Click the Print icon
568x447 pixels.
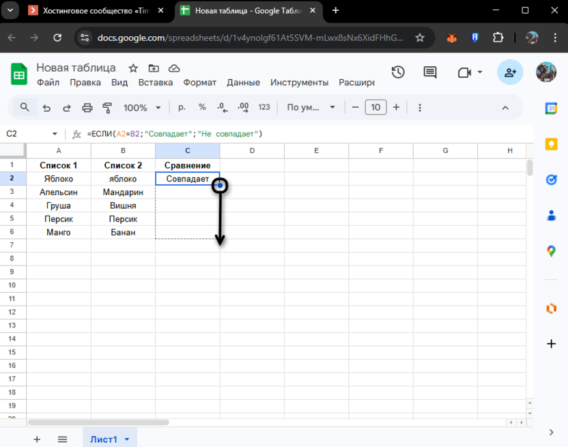(87, 108)
